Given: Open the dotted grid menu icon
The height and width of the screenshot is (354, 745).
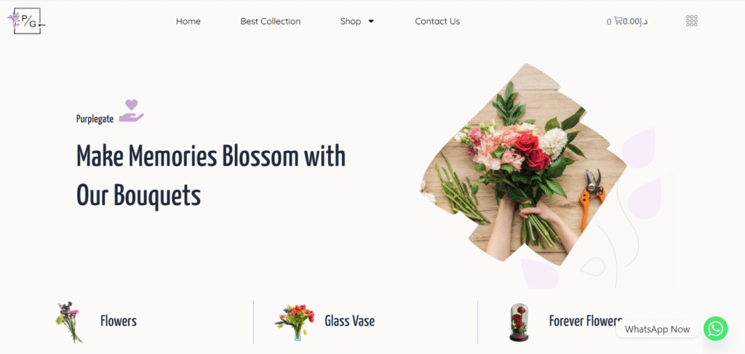Looking at the screenshot, I should point(692,21).
